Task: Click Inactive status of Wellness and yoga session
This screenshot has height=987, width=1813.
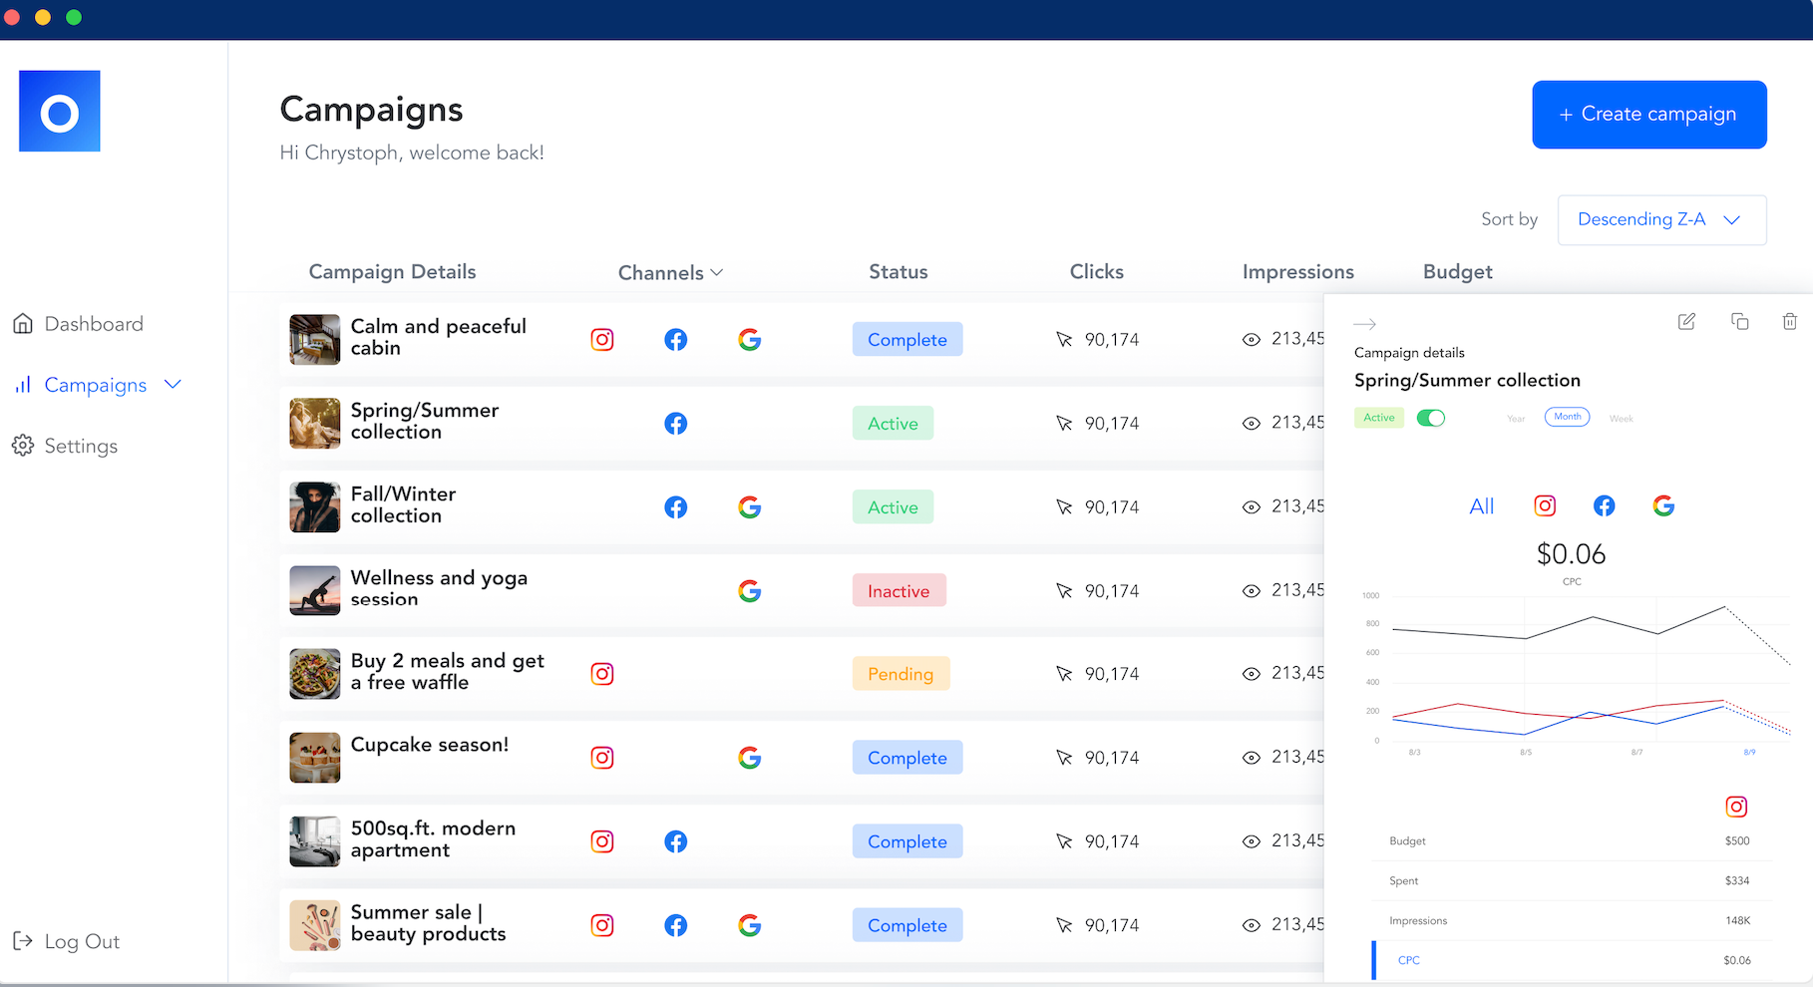Action: [899, 590]
